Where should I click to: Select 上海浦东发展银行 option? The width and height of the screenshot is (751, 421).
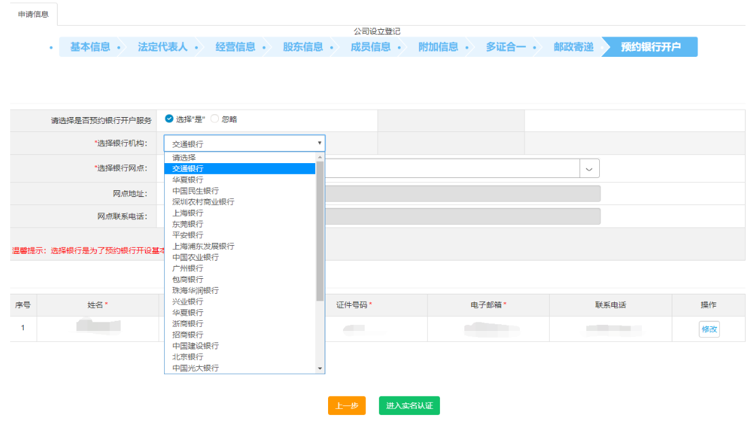203,246
